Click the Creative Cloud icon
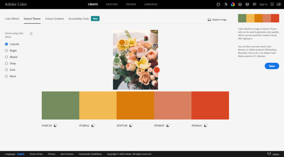 tap(279, 4)
